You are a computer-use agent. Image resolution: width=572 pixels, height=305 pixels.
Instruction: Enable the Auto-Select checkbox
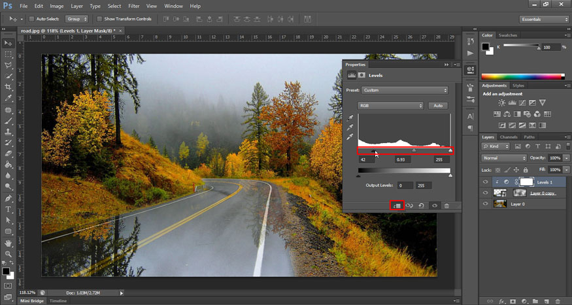click(31, 19)
